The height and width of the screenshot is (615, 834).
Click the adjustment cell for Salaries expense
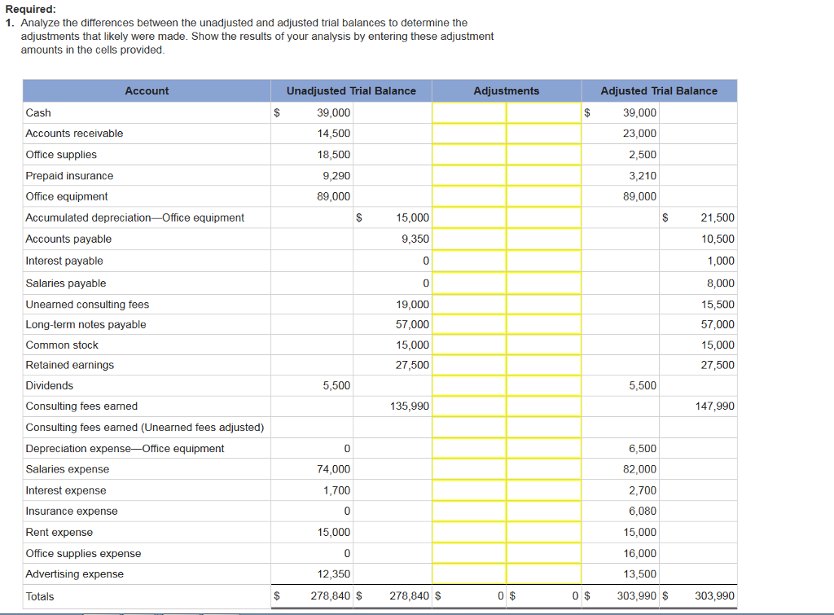(x=470, y=469)
